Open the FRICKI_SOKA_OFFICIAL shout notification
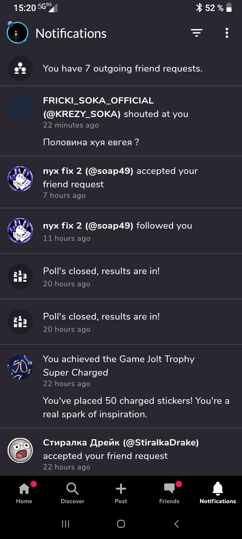 click(121, 121)
